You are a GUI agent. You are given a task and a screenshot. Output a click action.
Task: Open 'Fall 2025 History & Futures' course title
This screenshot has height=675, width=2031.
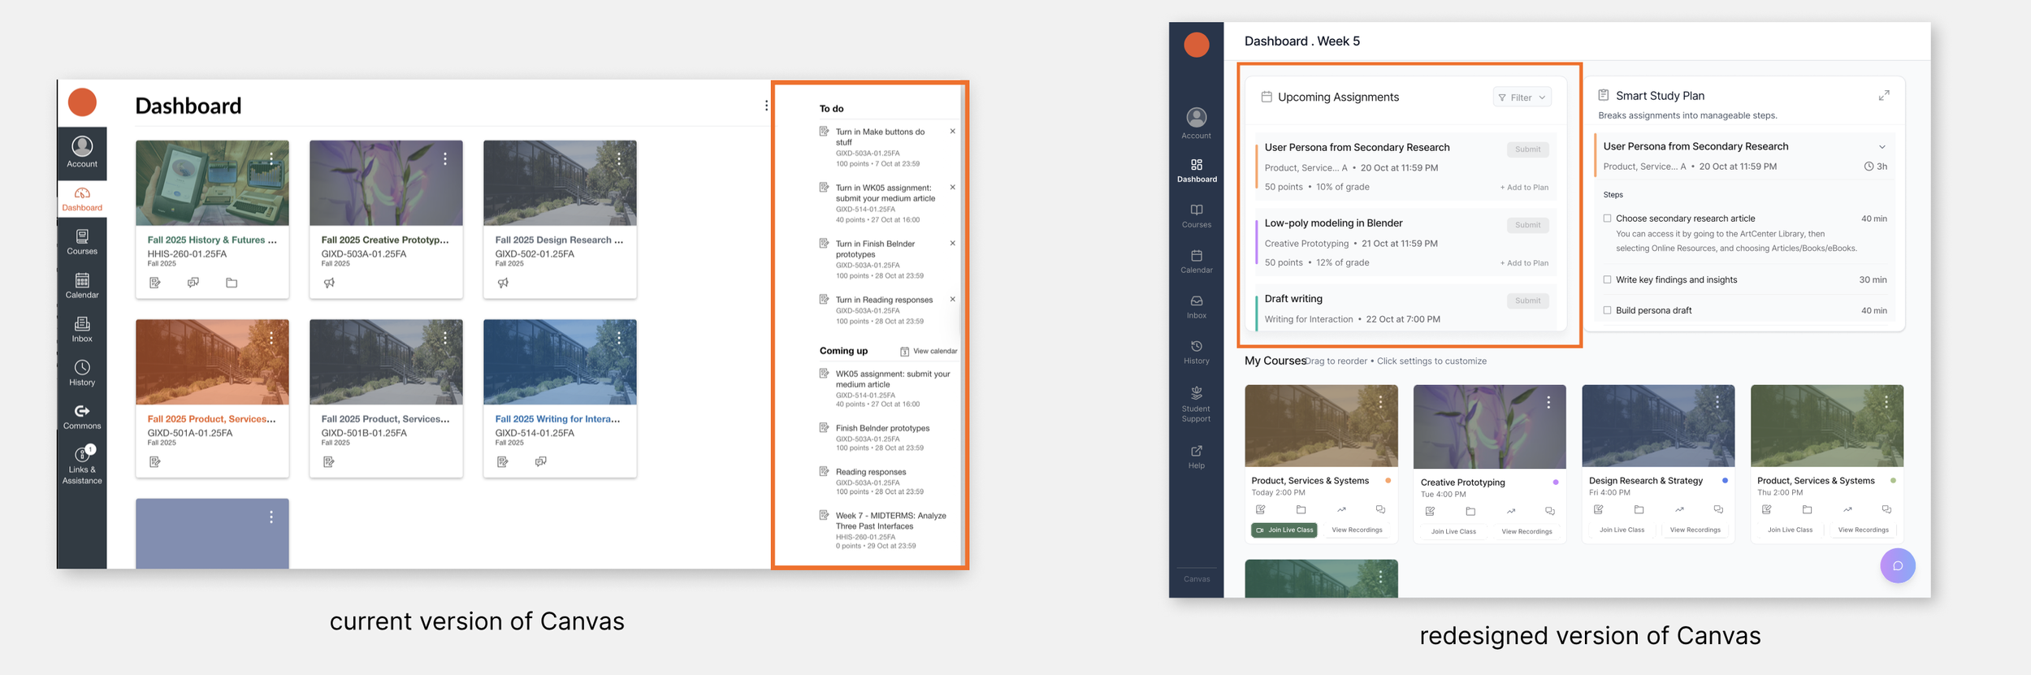point(212,240)
